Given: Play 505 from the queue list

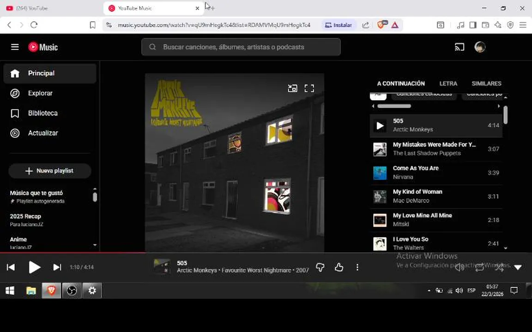Looking at the screenshot, I should [x=435, y=125].
